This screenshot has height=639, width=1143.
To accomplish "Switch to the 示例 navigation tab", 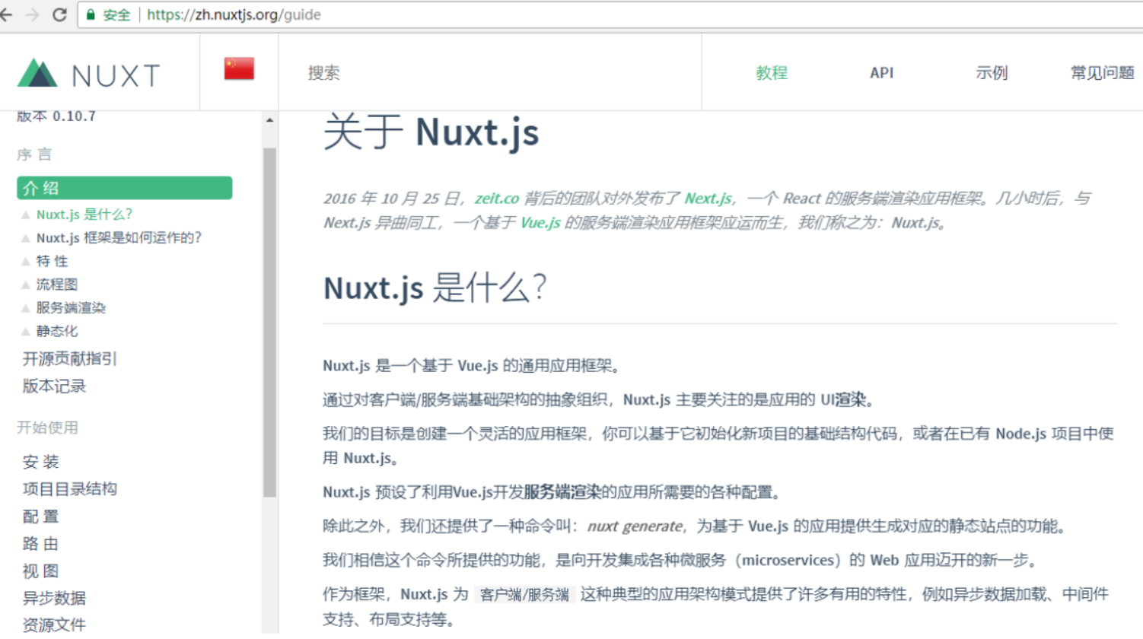I will [992, 73].
